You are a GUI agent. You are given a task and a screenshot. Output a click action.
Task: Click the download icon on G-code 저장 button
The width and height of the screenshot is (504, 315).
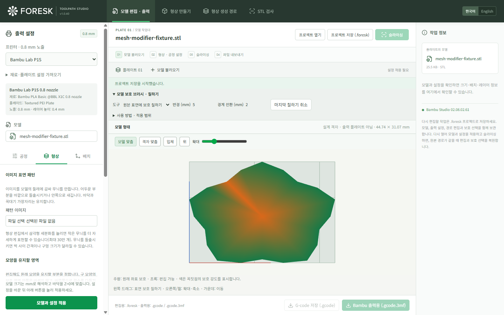(x=290, y=306)
